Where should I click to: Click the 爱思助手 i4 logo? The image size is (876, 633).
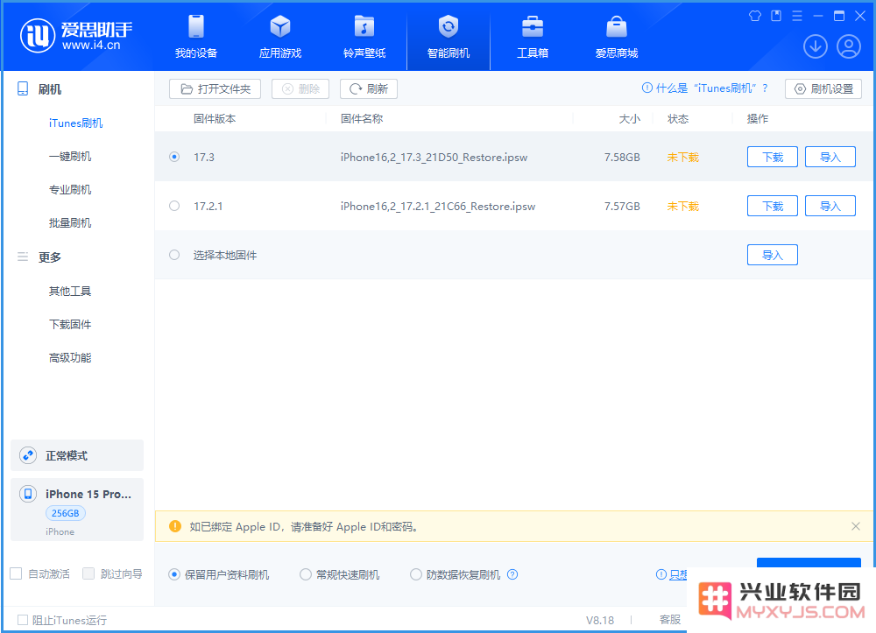(76, 36)
